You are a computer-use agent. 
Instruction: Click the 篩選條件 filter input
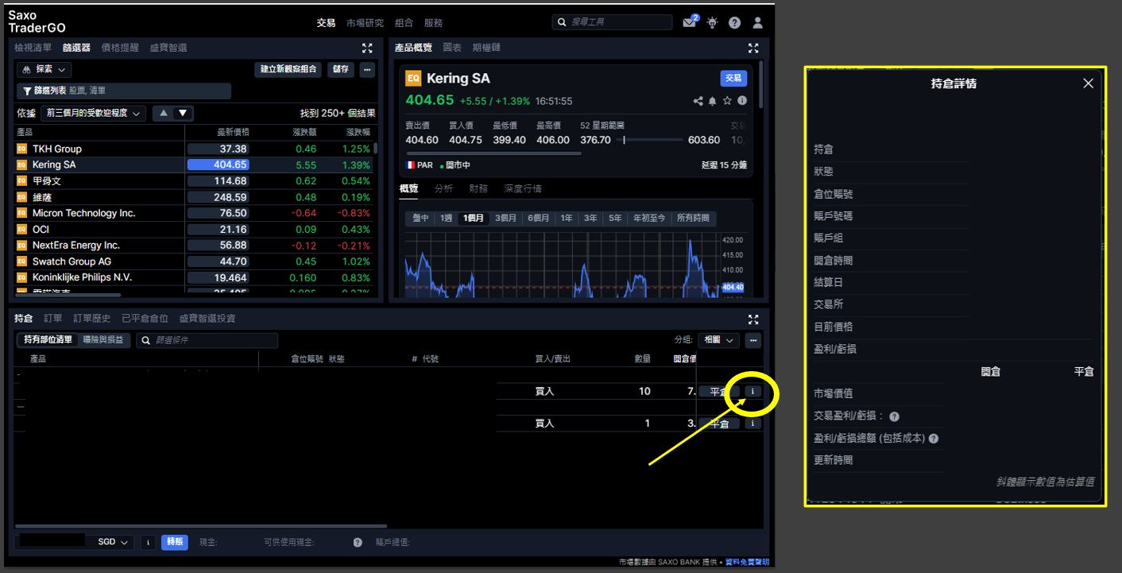pyautogui.click(x=207, y=340)
